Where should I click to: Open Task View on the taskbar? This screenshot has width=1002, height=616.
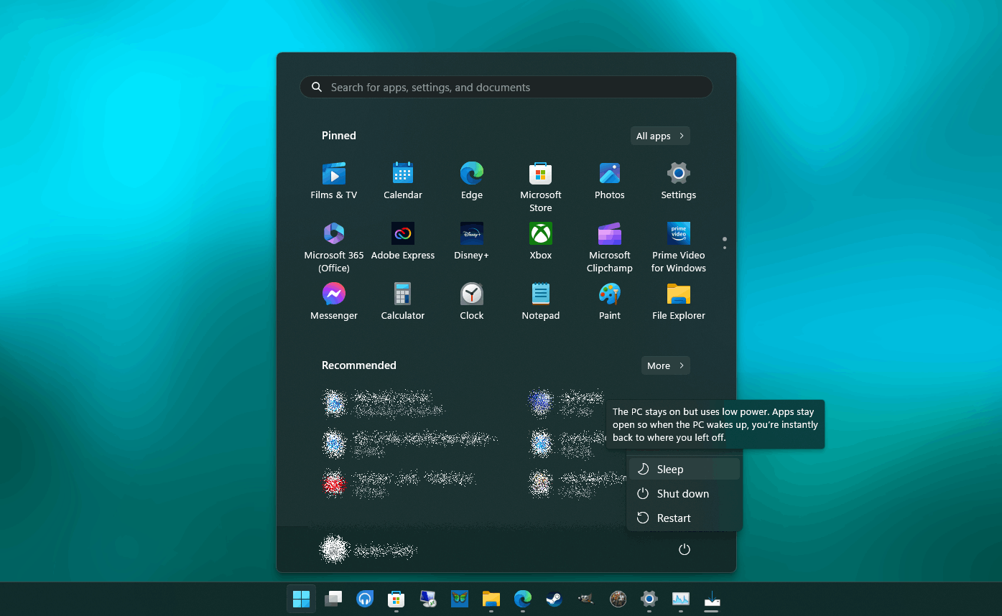point(333,598)
